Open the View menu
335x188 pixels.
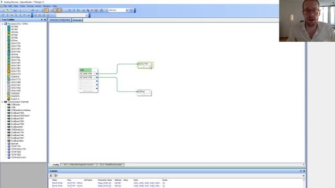coord(16,6)
